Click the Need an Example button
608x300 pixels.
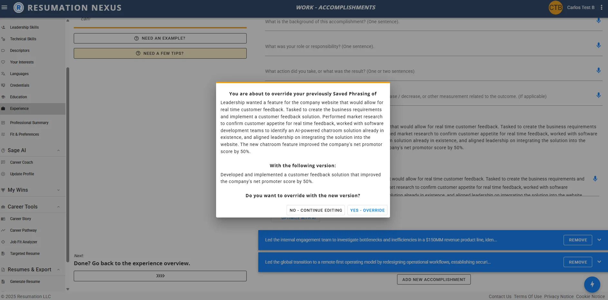point(160,38)
